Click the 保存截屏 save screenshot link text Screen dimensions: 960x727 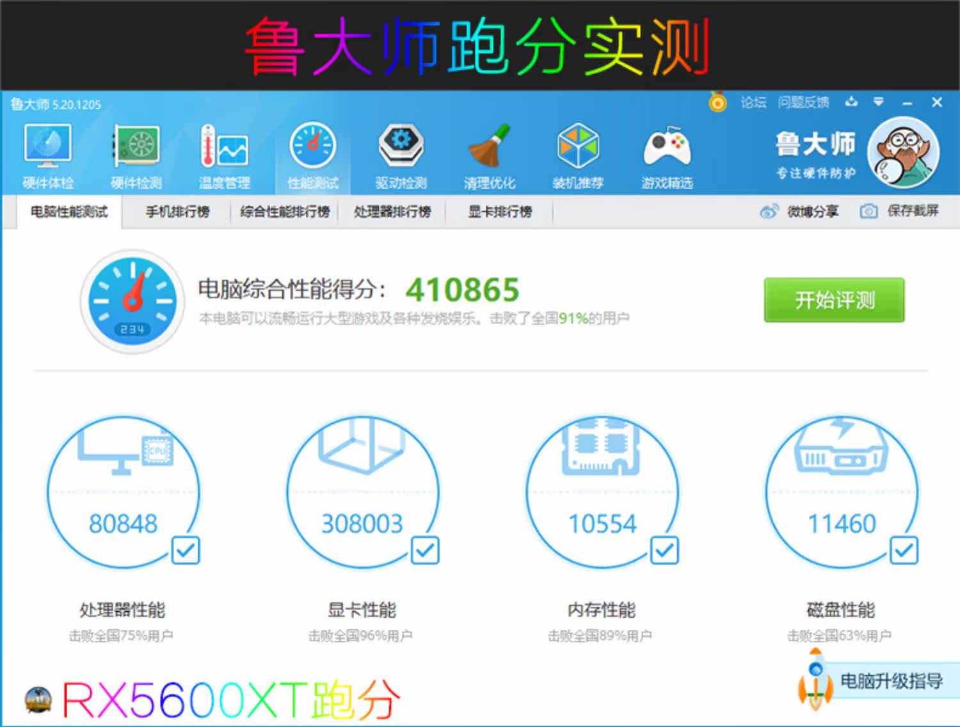913,211
